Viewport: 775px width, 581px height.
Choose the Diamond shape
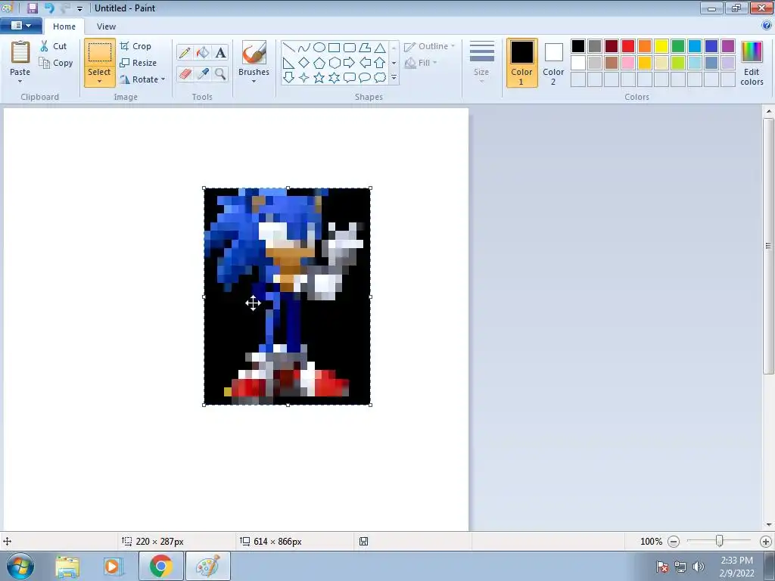click(x=304, y=63)
